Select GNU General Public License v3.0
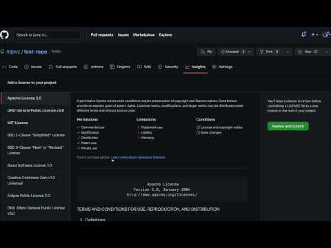331x248 pixels. click(x=36, y=110)
